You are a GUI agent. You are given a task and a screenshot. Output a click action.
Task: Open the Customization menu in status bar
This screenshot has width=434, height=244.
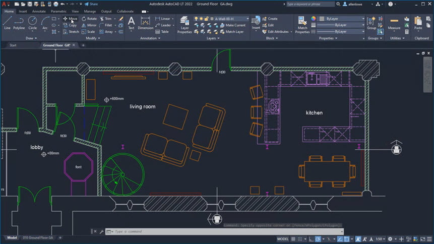(x=429, y=239)
